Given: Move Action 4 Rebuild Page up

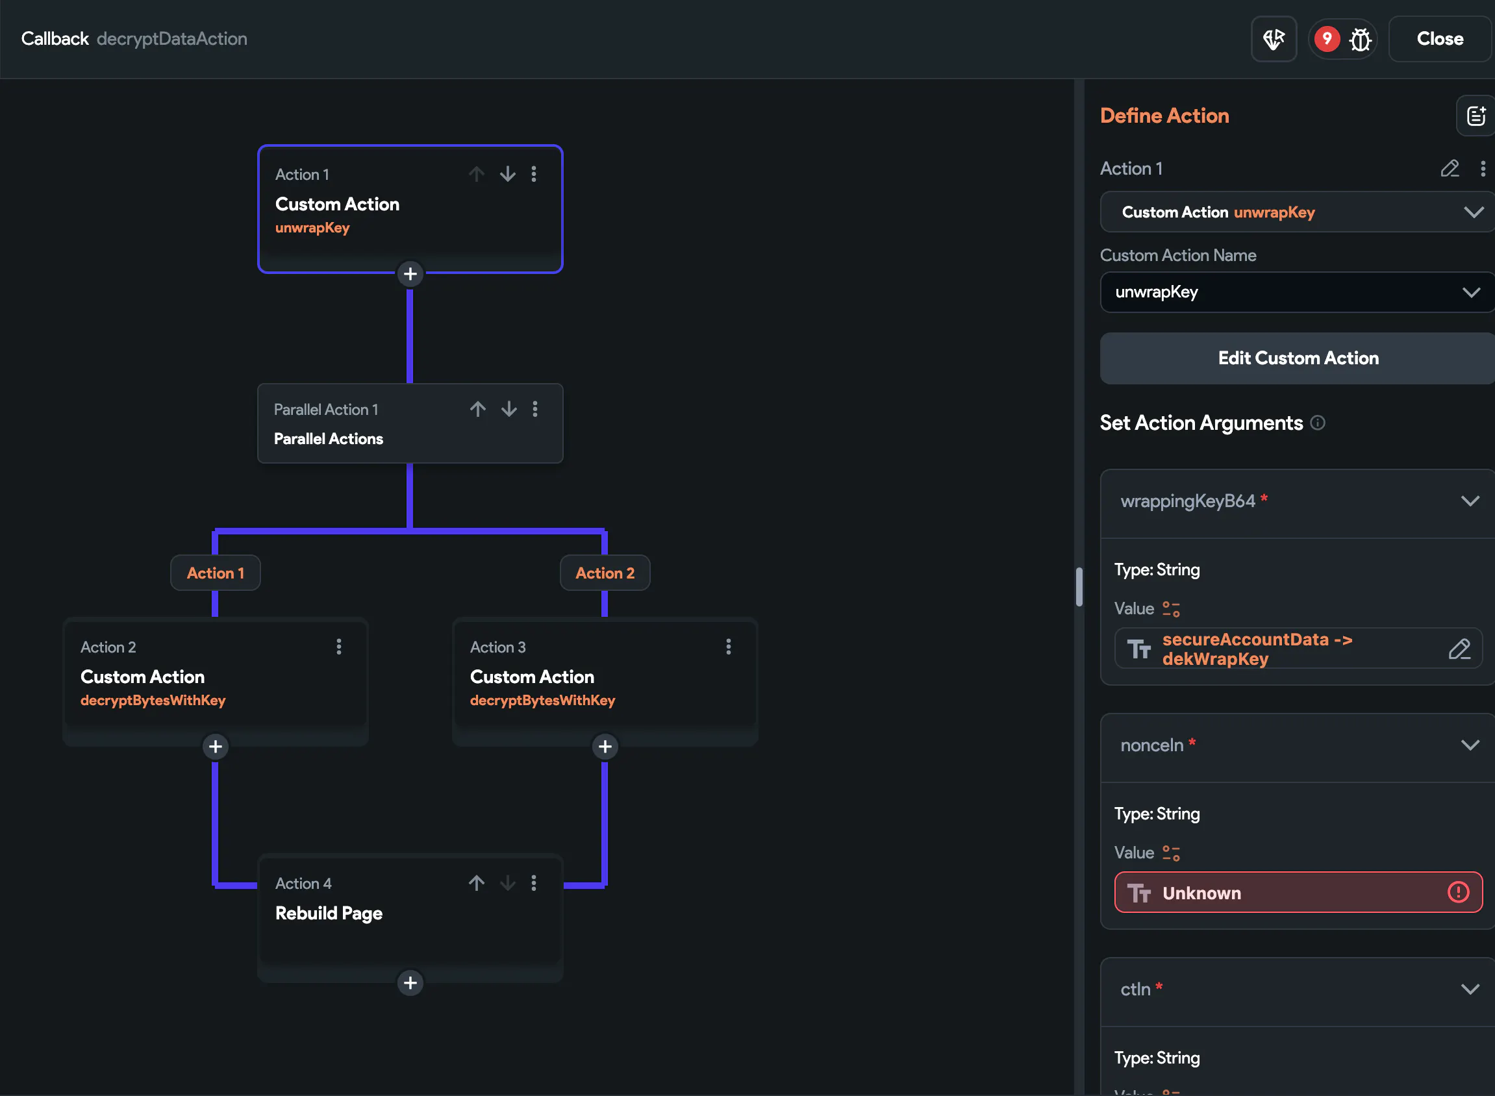Looking at the screenshot, I should pyautogui.click(x=477, y=882).
